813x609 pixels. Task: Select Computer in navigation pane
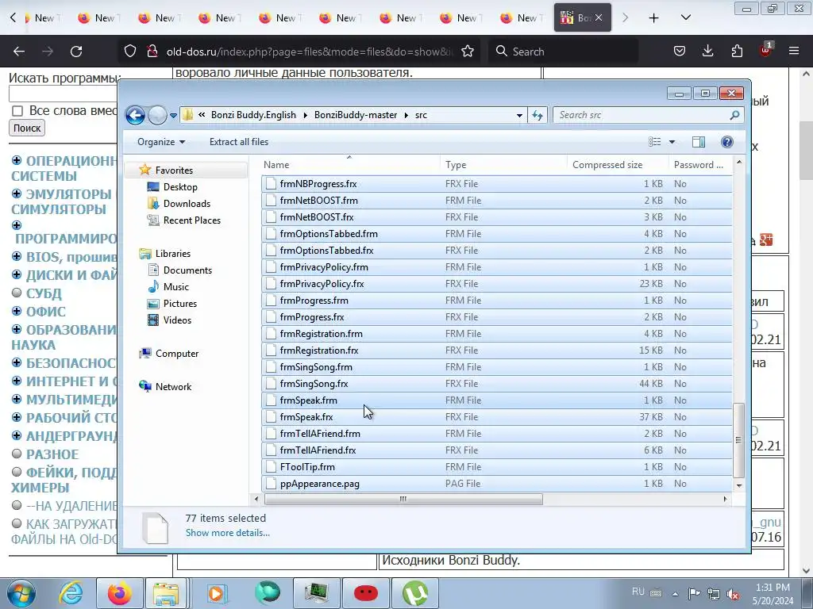pyautogui.click(x=177, y=353)
